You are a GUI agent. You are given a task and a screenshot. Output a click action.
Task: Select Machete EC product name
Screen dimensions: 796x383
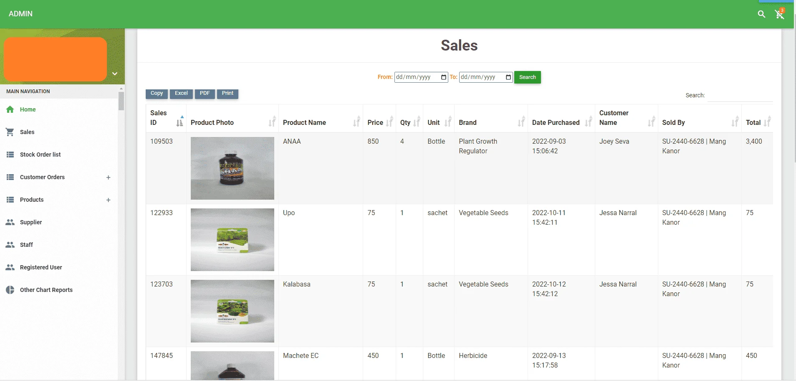tap(301, 356)
